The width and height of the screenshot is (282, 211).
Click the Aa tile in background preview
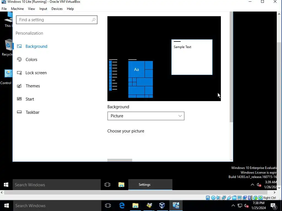(136, 69)
